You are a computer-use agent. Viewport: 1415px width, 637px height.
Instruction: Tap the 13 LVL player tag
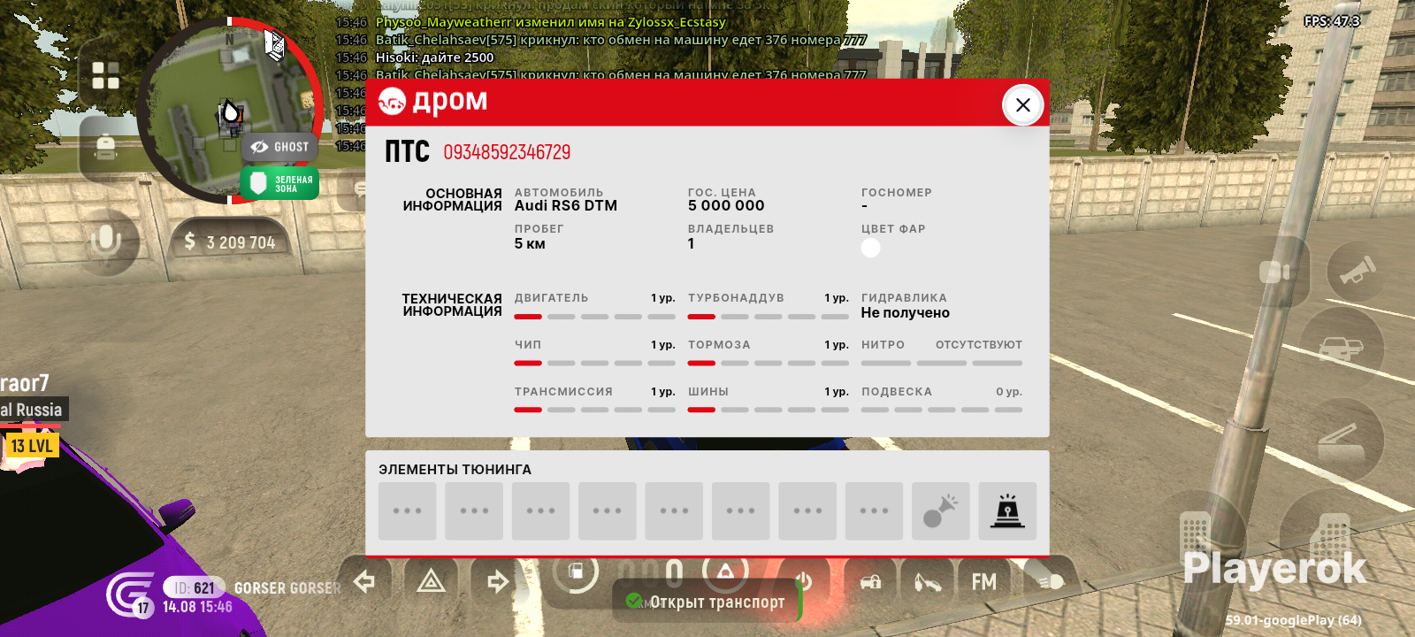pyautogui.click(x=32, y=446)
